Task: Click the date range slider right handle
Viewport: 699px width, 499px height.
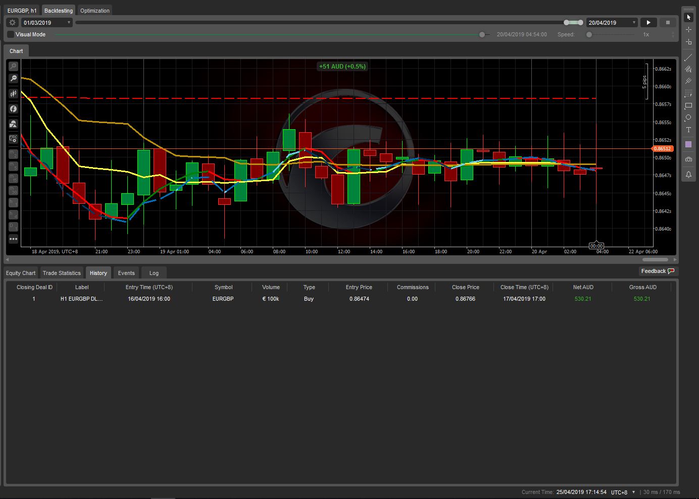Action: coord(581,23)
